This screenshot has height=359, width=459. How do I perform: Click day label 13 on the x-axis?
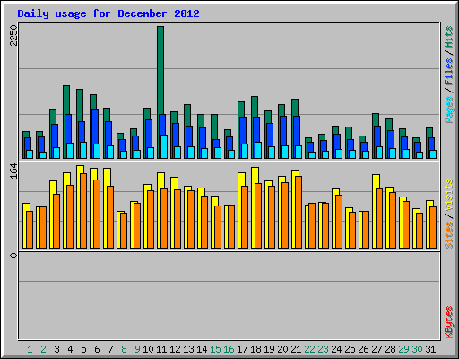188,349
